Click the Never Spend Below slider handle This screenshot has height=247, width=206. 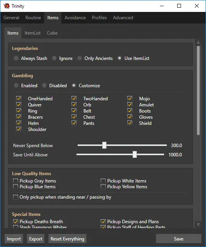coord(104,145)
